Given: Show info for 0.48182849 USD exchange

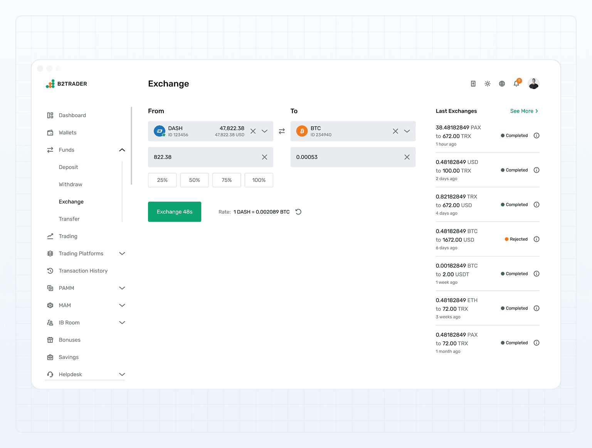Looking at the screenshot, I should pos(536,170).
